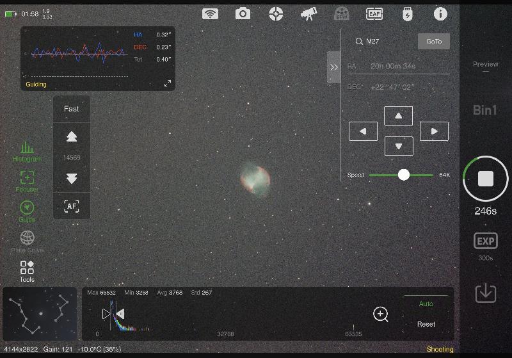Screen dimensions: 512x358
Task: Zoom the histogram with magnifier icon
Action: (380, 314)
